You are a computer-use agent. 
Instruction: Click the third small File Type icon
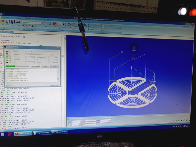click(x=29, y=26)
